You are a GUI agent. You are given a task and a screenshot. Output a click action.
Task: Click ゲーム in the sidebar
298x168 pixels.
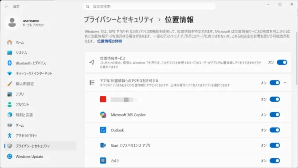point(40,125)
